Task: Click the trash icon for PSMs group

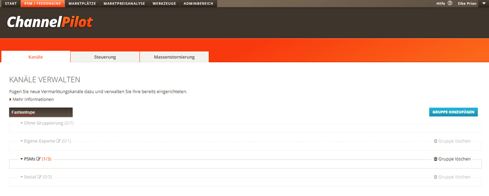Action: pyautogui.click(x=436, y=159)
